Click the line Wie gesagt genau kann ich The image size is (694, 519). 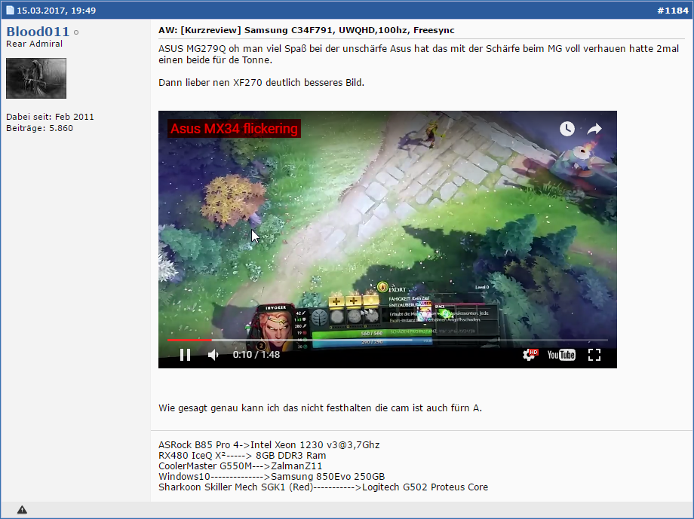320,408
